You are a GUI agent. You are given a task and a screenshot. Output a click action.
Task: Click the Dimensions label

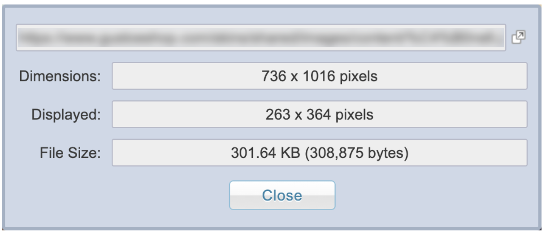pyautogui.click(x=61, y=76)
